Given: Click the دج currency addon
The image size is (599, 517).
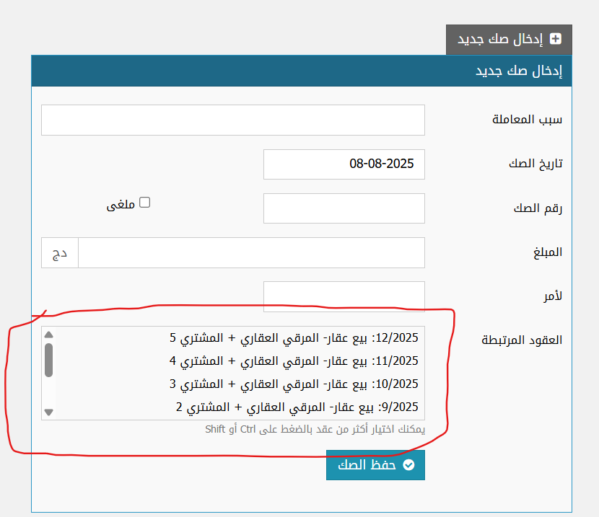Looking at the screenshot, I should tap(60, 252).
